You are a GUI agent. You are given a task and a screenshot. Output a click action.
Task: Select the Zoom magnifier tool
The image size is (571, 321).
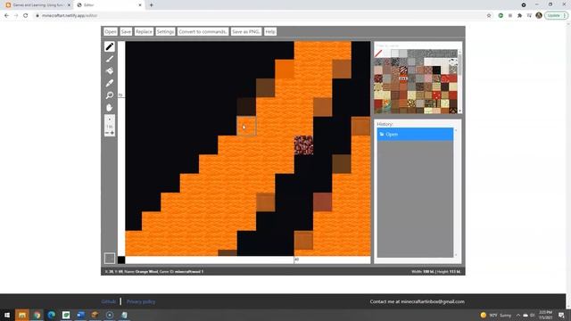[x=109, y=95]
